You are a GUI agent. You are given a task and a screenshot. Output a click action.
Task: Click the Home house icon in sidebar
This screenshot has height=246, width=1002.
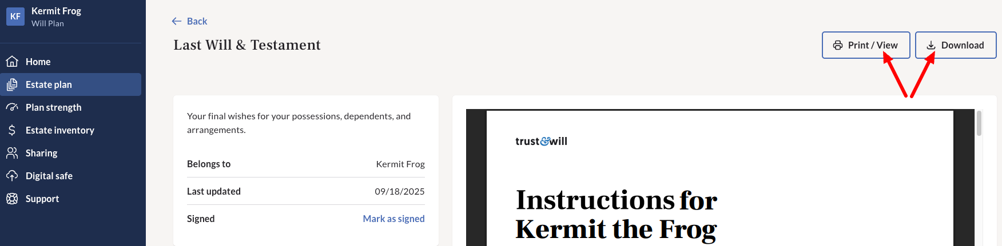pos(12,62)
